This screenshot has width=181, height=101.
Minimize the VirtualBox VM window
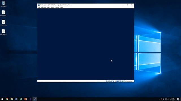pos(123,5)
